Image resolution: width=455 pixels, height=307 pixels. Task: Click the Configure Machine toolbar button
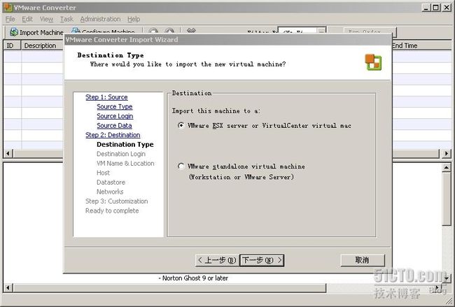click(103, 32)
